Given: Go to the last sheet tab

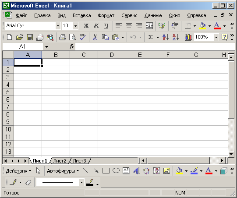Looking at the screenshot, I should tap(26, 161).
